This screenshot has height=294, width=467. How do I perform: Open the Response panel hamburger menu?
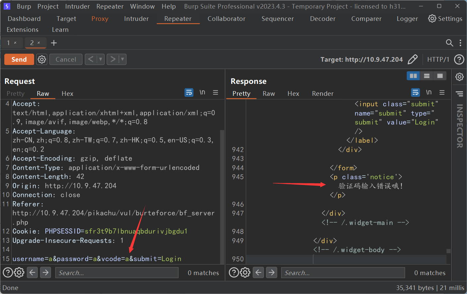point(442,92)
